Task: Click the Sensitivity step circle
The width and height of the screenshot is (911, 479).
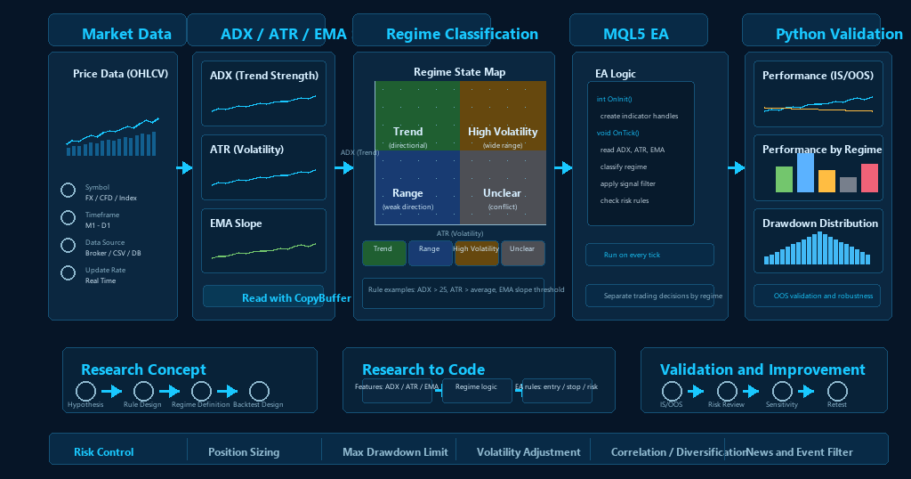Action: (782, 391)
